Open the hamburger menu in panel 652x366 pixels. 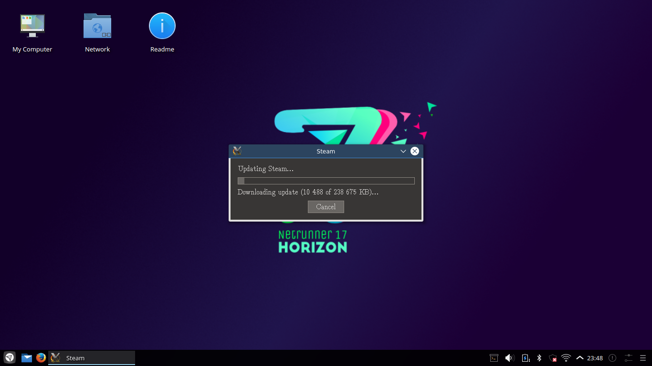pyautogui.click(x=643, y=358)
